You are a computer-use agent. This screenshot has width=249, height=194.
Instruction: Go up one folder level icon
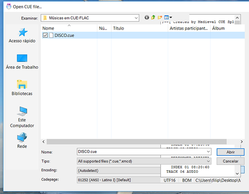(153, 17)
